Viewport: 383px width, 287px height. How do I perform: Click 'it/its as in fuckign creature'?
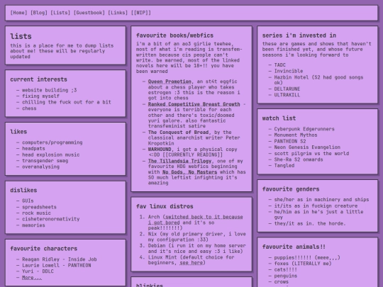[316, 206]
